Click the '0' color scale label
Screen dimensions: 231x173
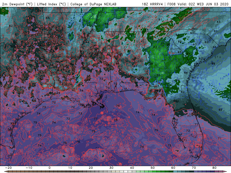click(x=49, y=168)
